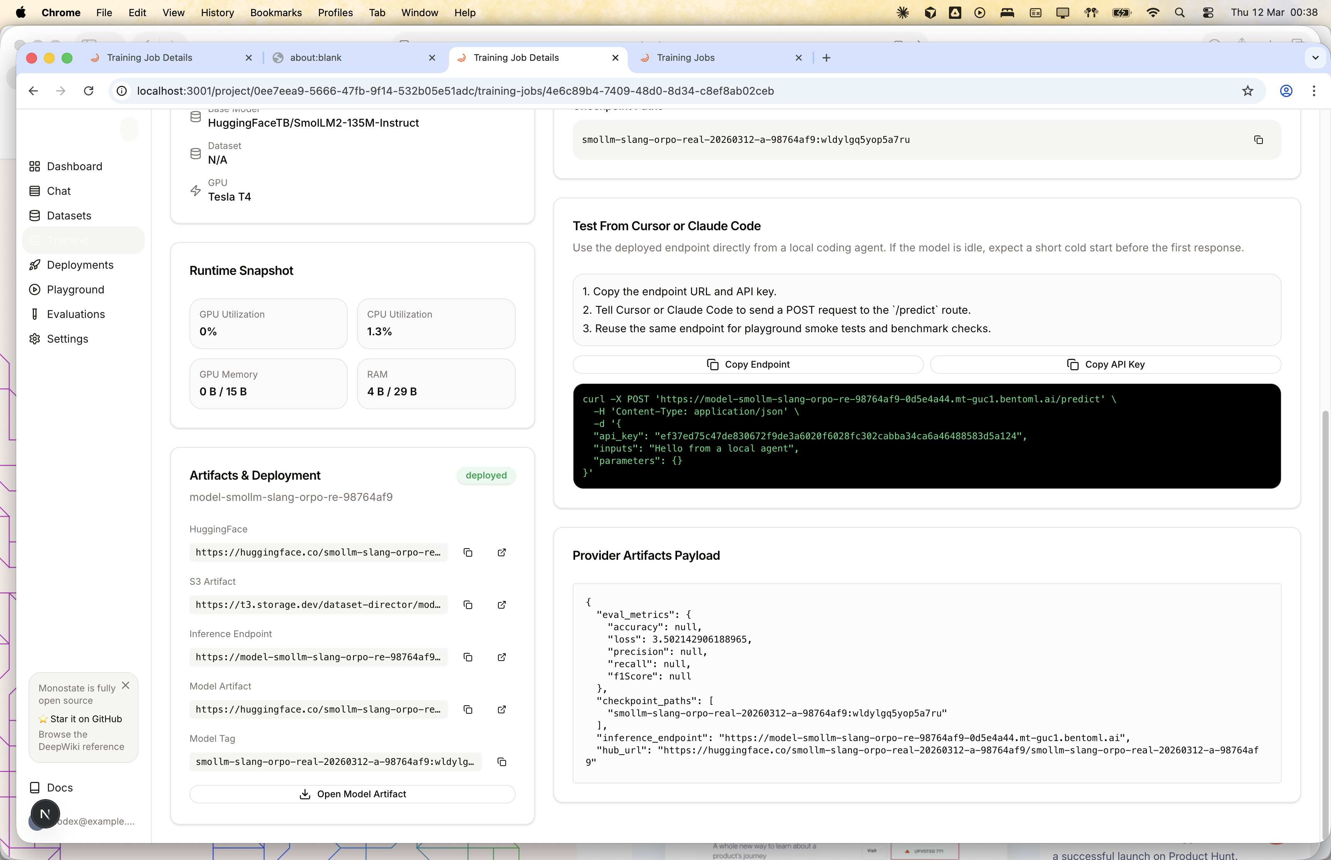Click the page vertical scrollbar
Image resolution: width=1331 pixels, height=860 pixels.
click(1325, 614)
